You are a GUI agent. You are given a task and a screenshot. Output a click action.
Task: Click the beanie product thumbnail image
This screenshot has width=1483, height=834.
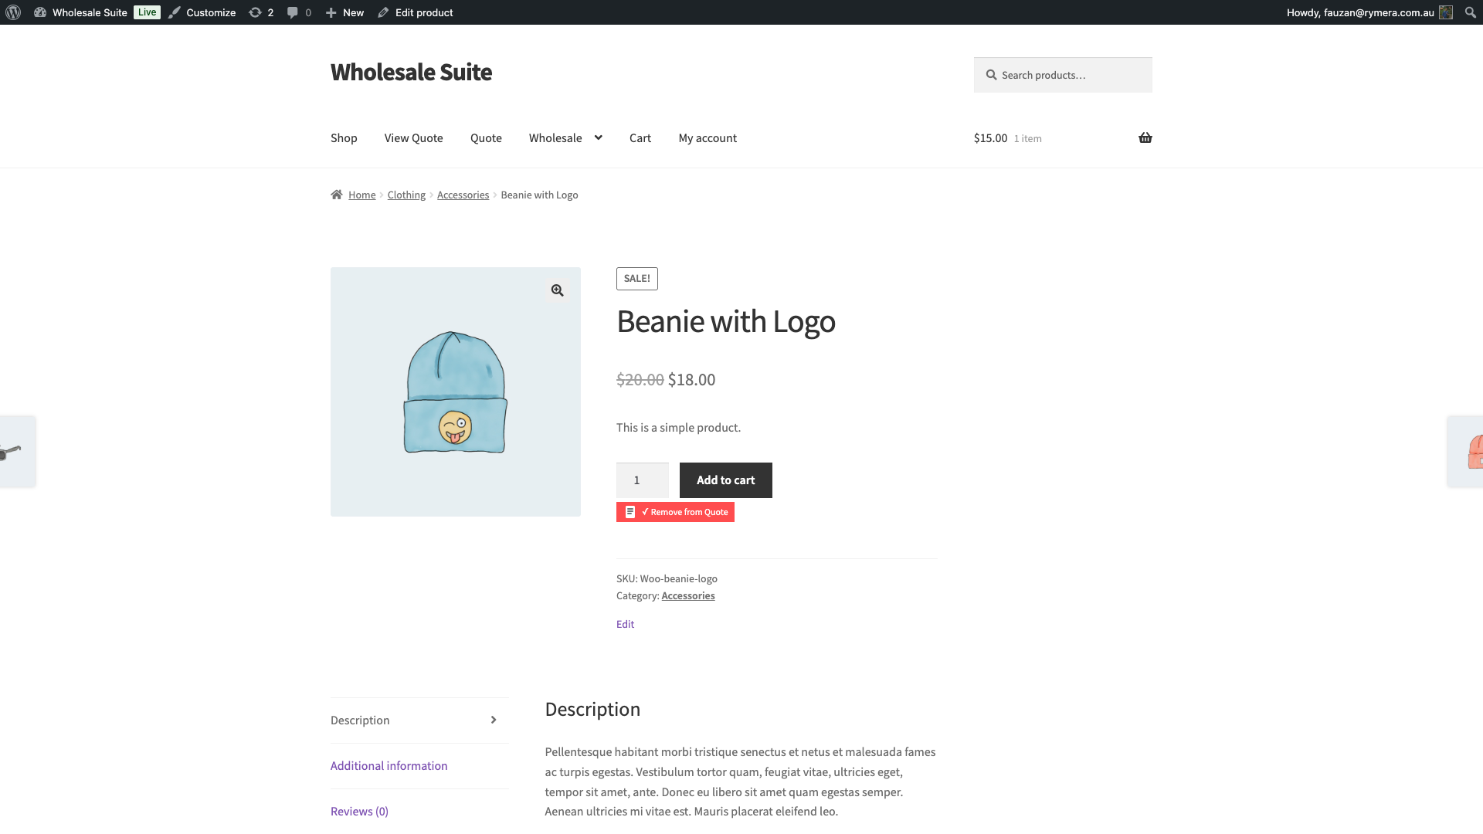[455, 392]
